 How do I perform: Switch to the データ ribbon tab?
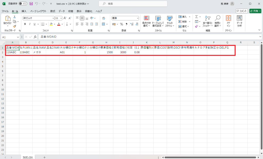pos(62,11)
